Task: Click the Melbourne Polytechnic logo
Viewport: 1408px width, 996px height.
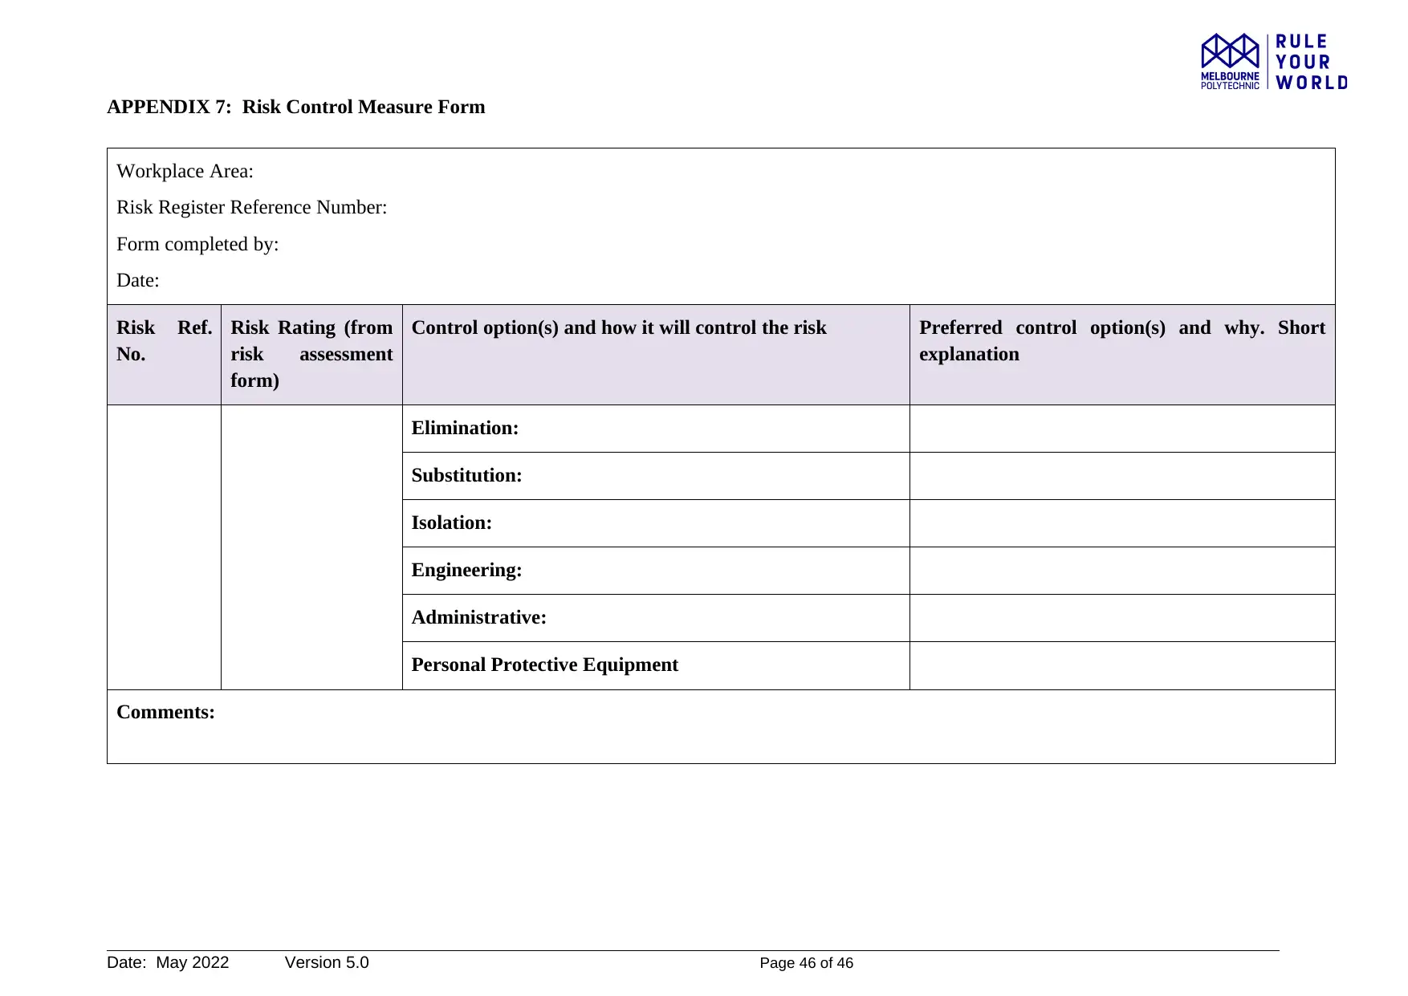Action: (x=1230, y=61)
